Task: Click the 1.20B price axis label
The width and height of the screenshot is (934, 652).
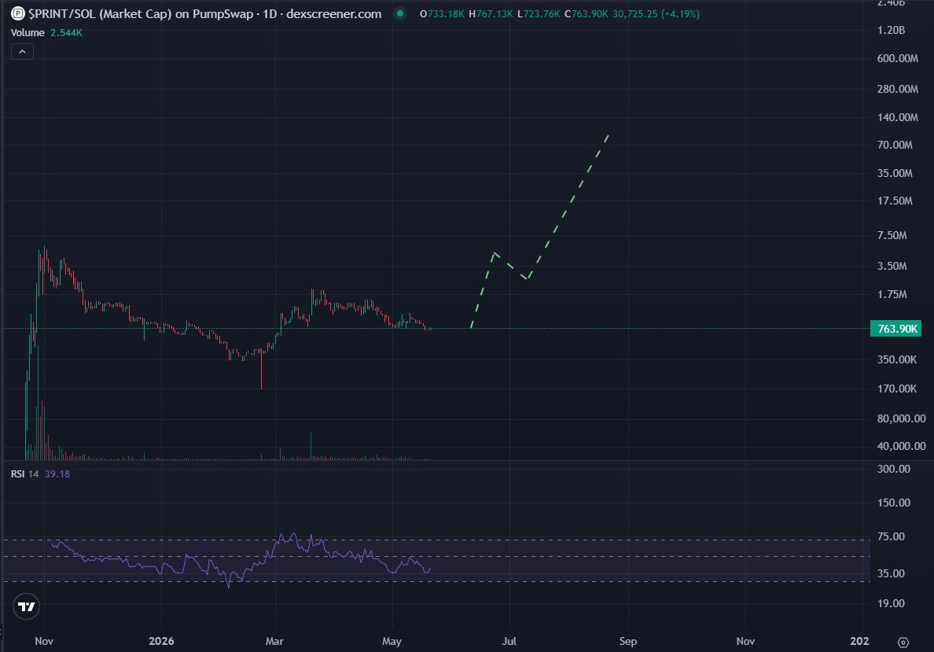Action: pyautogui.click(x=891, y=30)
